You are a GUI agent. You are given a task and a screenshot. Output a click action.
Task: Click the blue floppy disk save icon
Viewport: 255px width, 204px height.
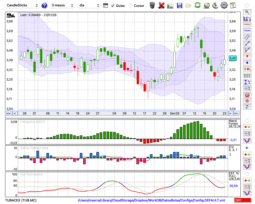pos(180,5)
